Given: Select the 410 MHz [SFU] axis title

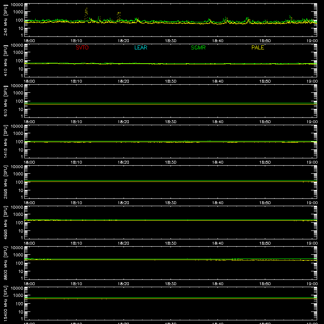Looking at the screenshot, I should point(6,61).
